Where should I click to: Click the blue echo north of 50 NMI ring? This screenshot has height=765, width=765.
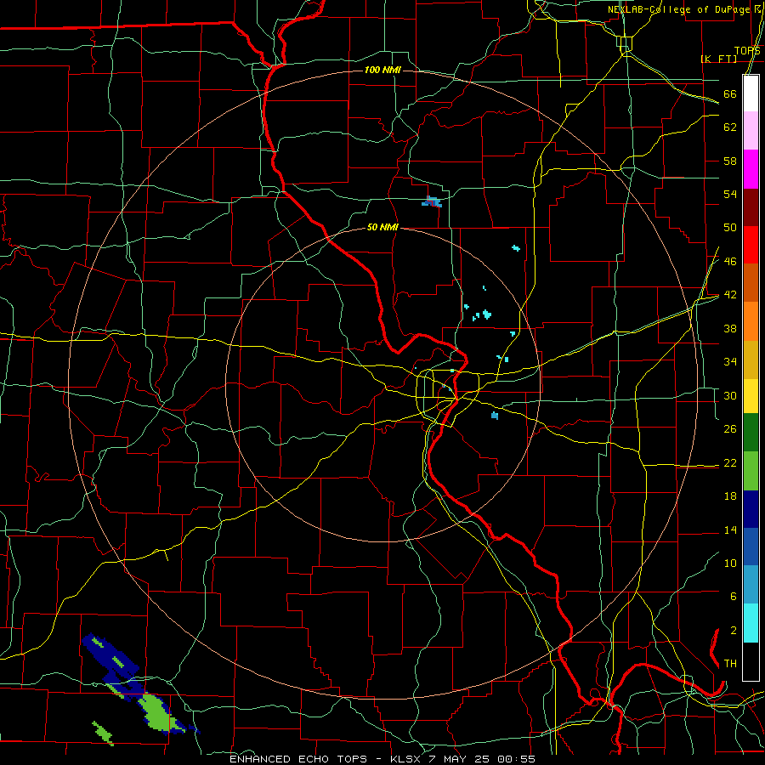click(432, 201)
